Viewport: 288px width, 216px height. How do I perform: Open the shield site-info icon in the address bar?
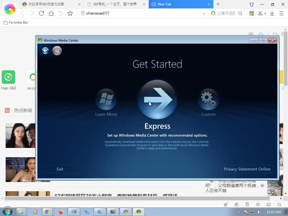83,13
